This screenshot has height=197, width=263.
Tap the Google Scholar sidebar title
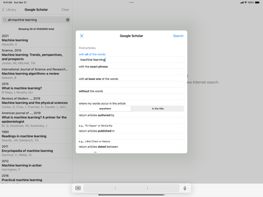(36, 10)
